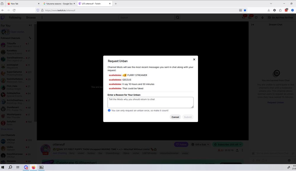Screen dimensions: 296x171
Task: Click the Firefox View icon in tab bar
Action: tap(2, 4)
